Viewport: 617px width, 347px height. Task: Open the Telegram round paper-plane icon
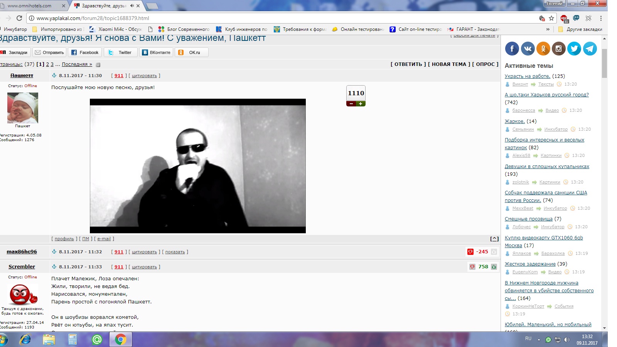point(590,49)
